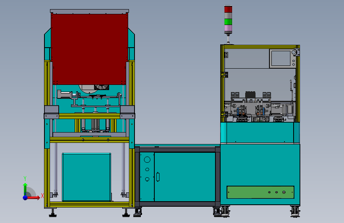Click the pink segment of the signal tower light

[228, 28]
